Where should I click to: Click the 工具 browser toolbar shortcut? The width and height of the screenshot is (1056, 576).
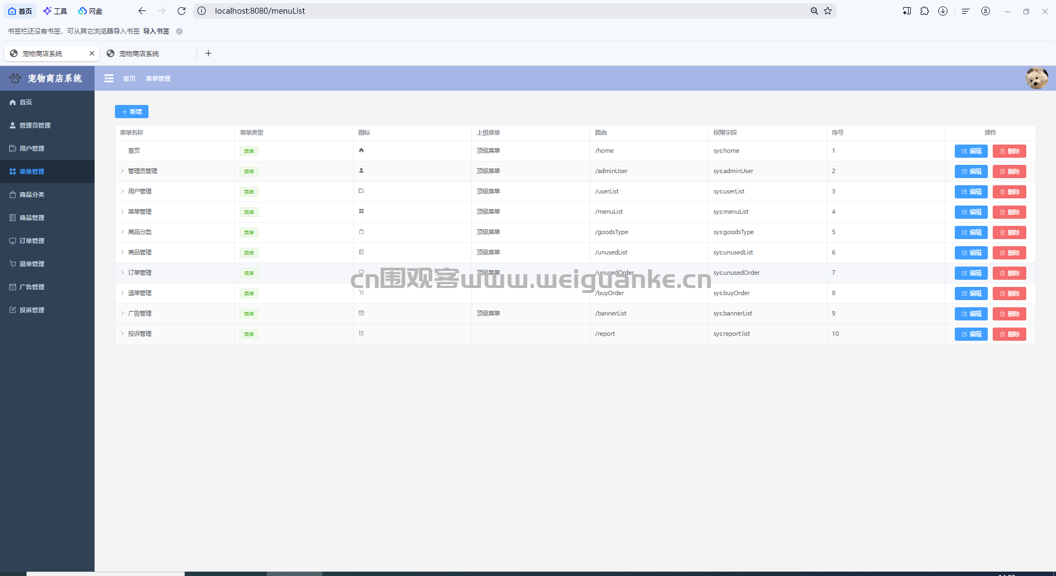coord(55,11)
